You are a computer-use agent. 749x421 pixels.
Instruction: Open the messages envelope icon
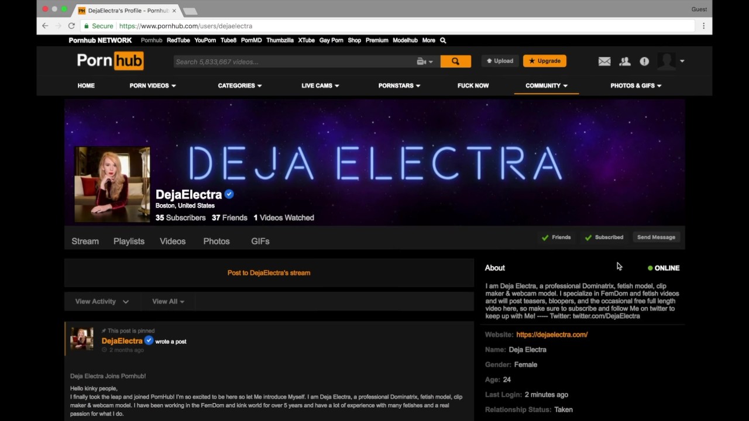[x=604, y=61]
